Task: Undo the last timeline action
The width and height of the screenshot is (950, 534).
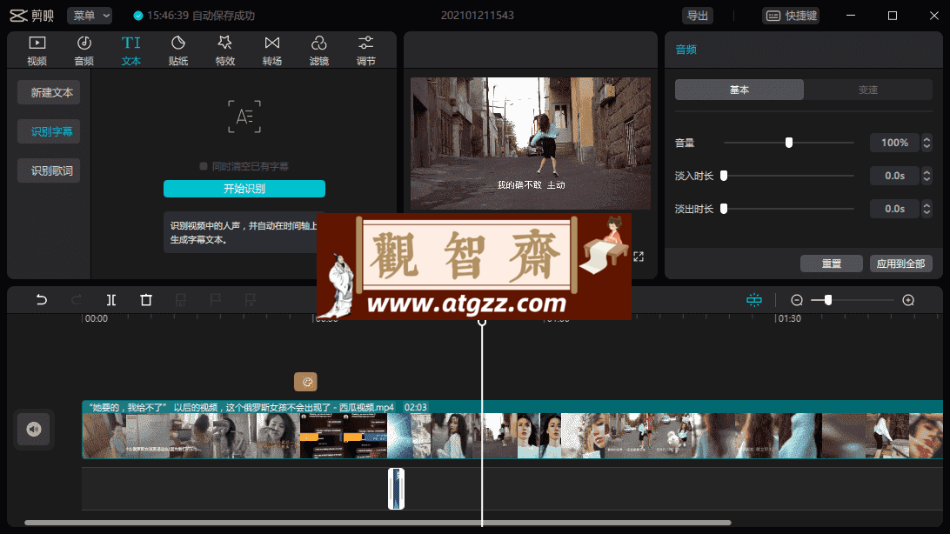Action: 41,300
